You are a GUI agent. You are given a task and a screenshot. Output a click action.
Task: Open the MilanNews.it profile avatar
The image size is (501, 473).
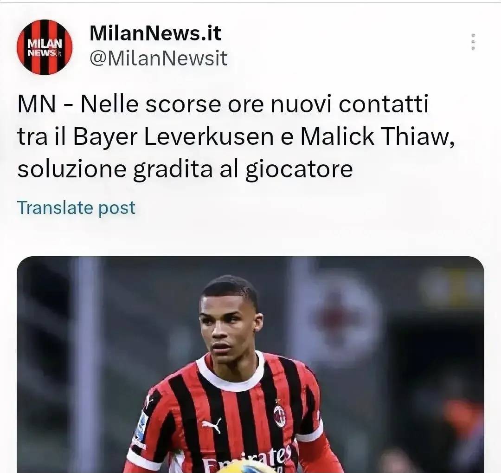[45, 47]
